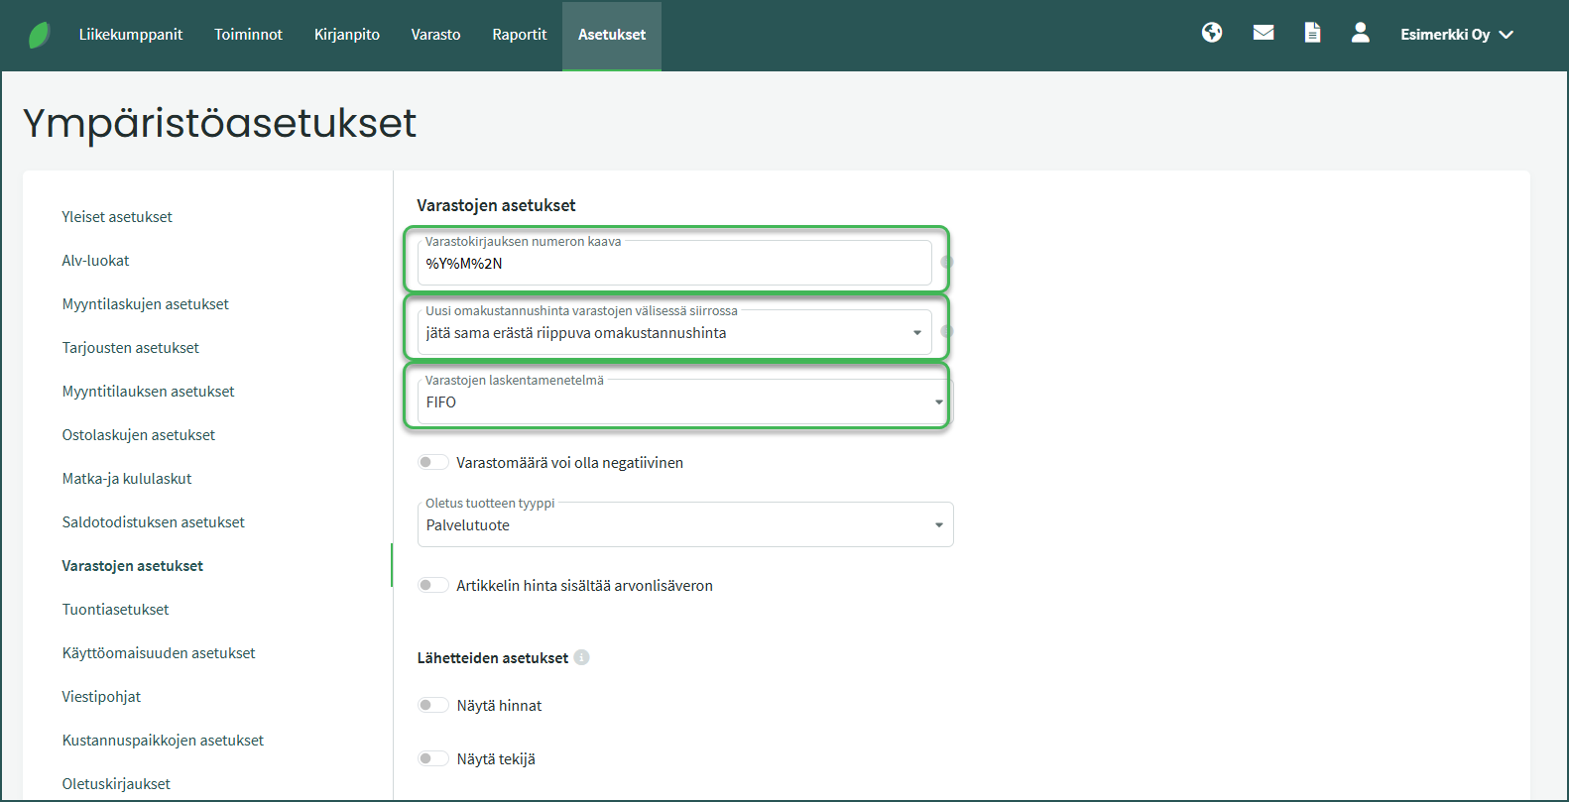Expand the Esimerkki Oy company menu

(1456, 35)
